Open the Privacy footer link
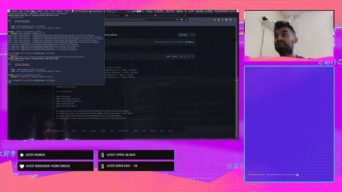Viewport: 342px width, 192px height. point(83,131)
